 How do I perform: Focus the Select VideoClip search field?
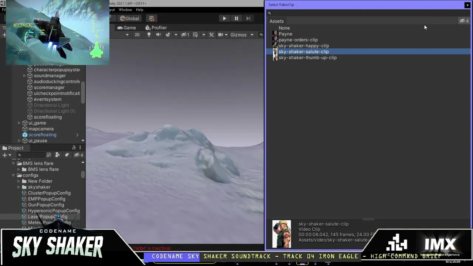pyautogui.click(x=368, y=13)
